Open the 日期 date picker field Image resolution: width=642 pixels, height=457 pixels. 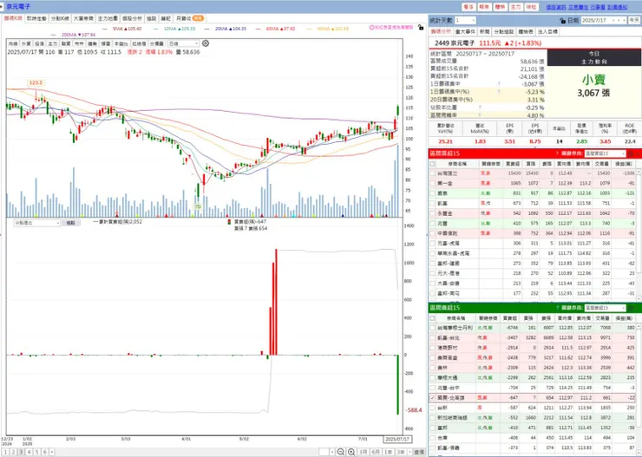(x=604, y=20)
